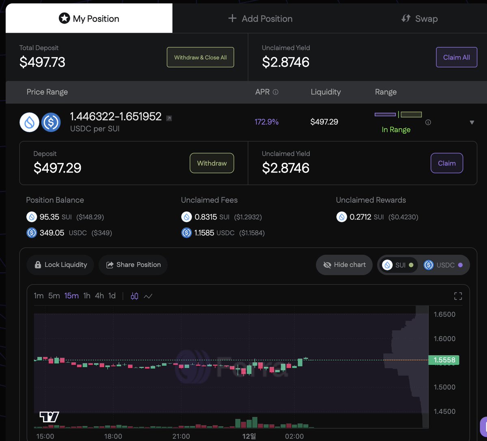Toggle Hide chart
This screenshot has height=441, width=487.
coord(344,265)
